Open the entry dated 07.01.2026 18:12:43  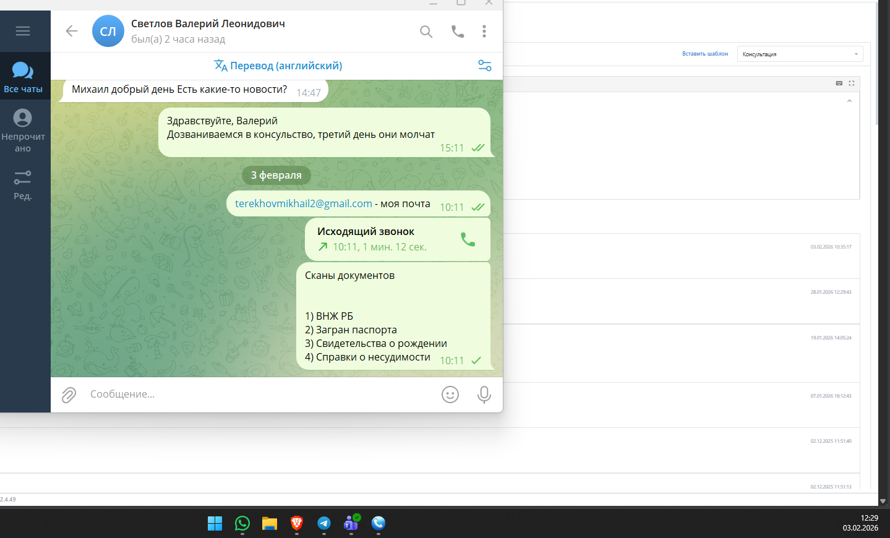point(831,396)
